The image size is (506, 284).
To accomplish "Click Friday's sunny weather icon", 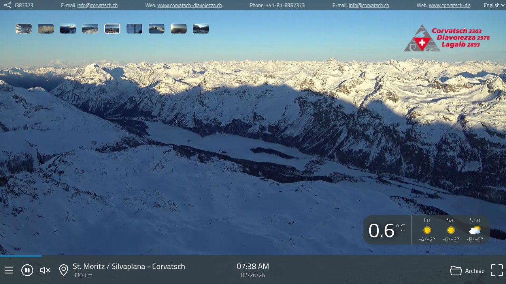I will click(x=427, y=230).
